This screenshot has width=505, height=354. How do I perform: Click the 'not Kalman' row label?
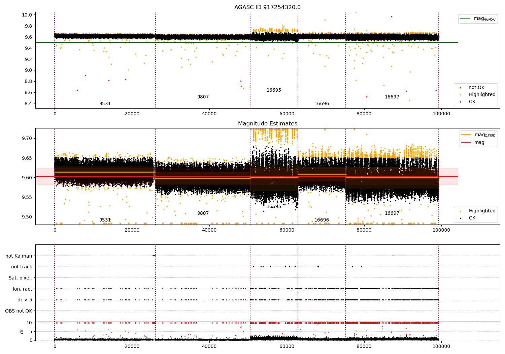click(19, 256)
